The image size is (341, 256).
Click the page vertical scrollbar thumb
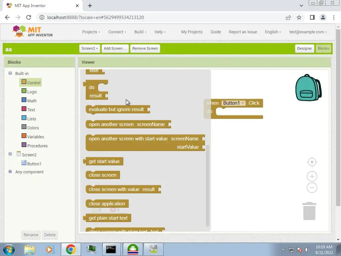point(338,118)
